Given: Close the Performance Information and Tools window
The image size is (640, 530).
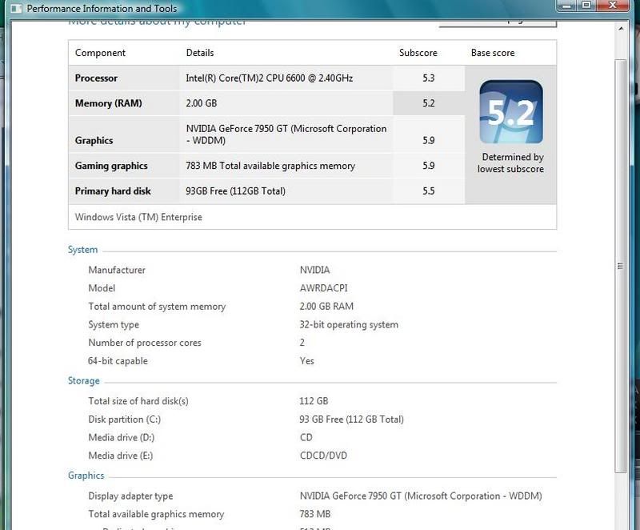Looking at the screenshot, I should pyautogui.click(x=612, y=6).
